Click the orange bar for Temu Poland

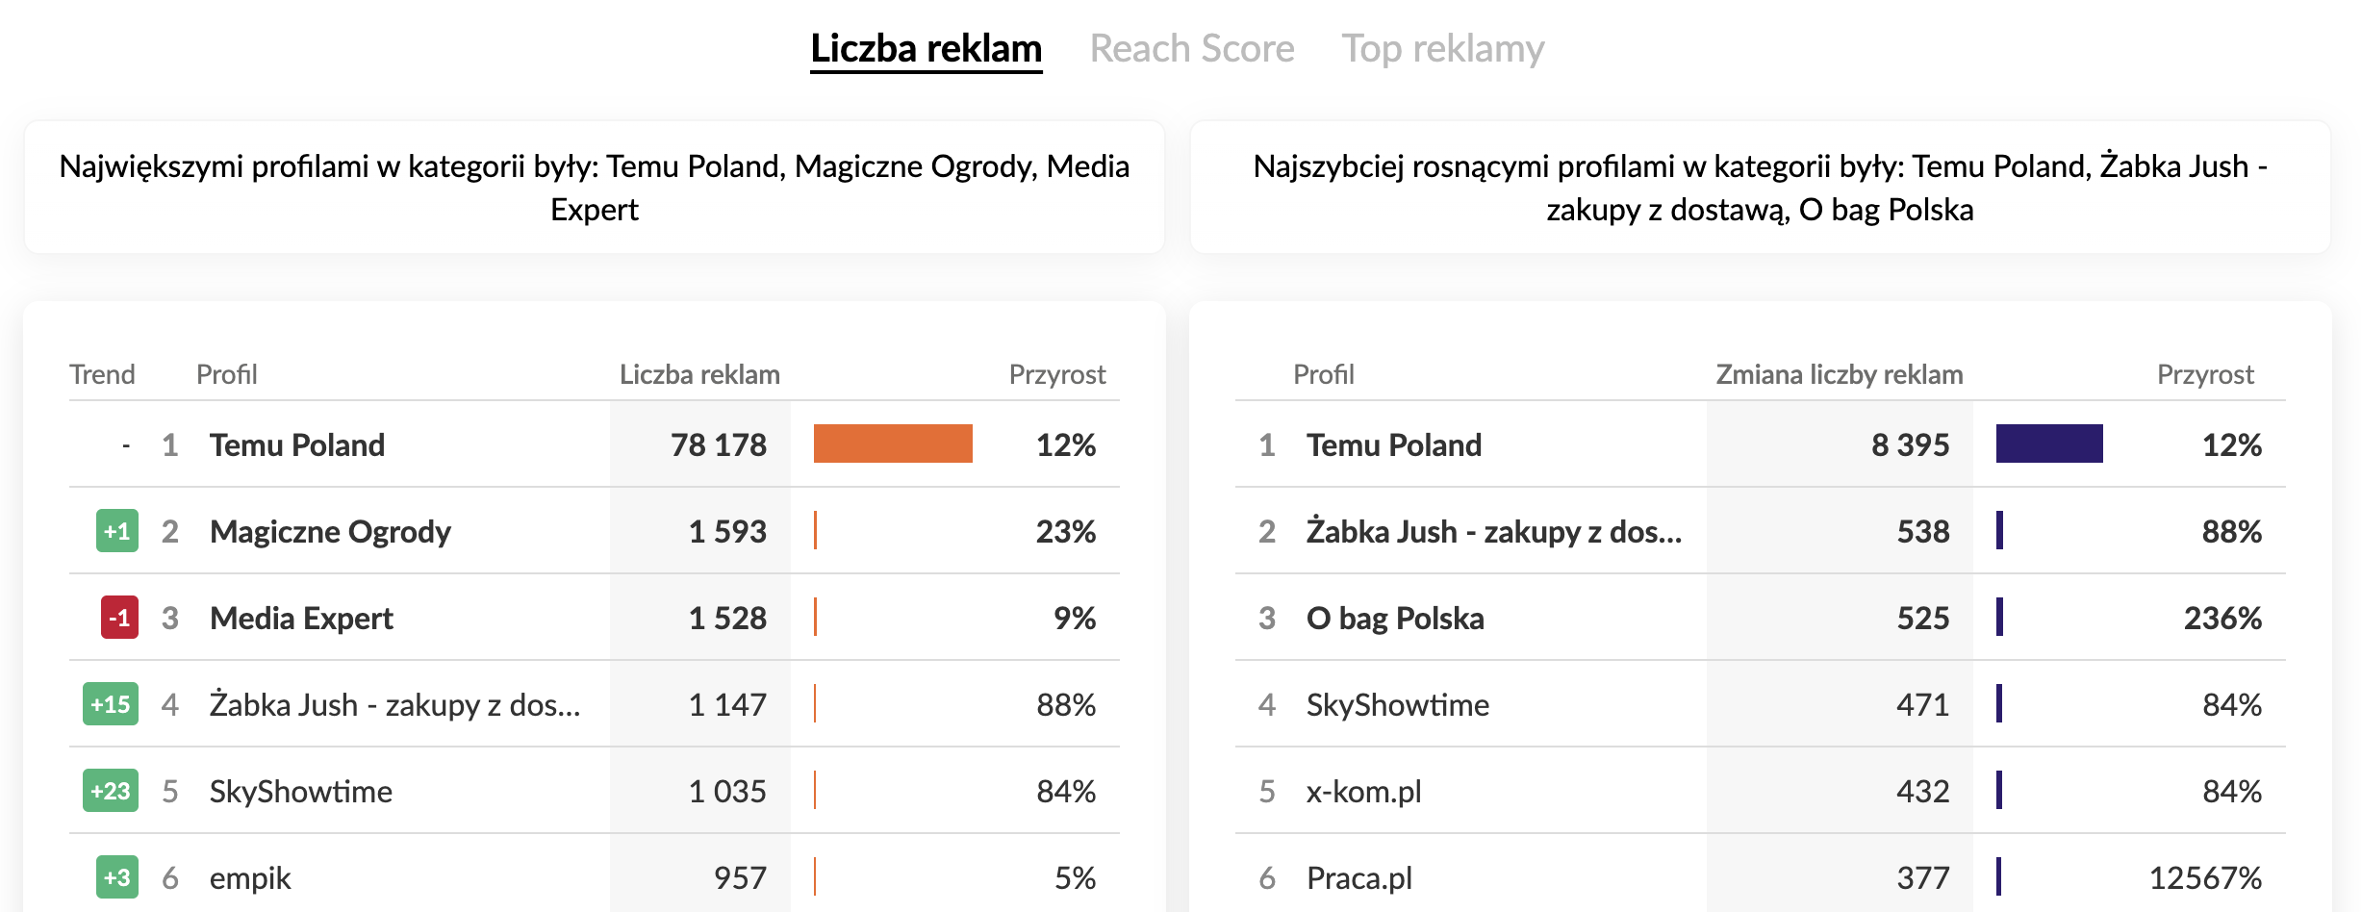coord(893,444)
